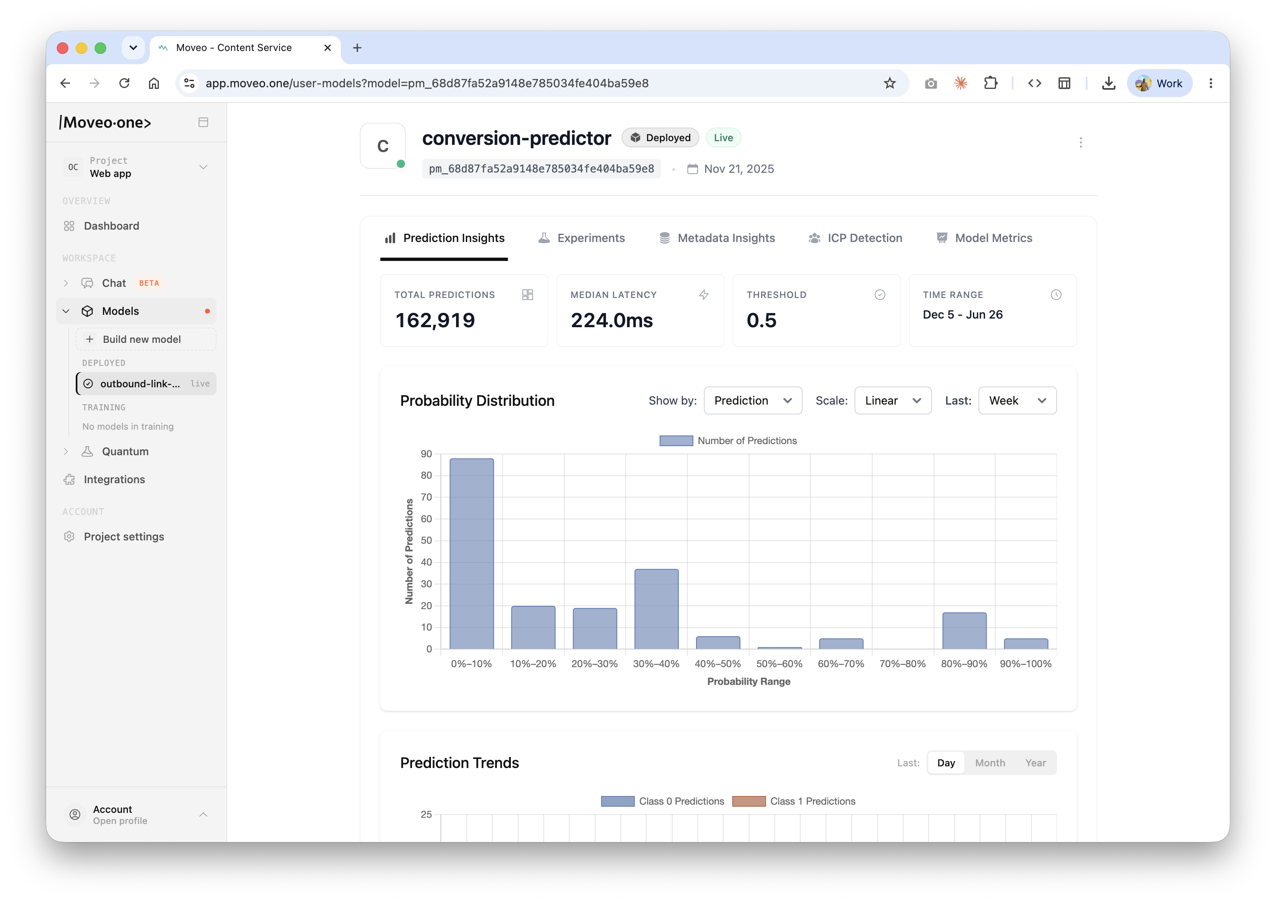Toggle the Class 0 Predictions legend swatch
The image size is (1276, 903).
click(618, 801)
